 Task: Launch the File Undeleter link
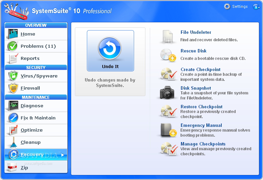pos(196,32)
